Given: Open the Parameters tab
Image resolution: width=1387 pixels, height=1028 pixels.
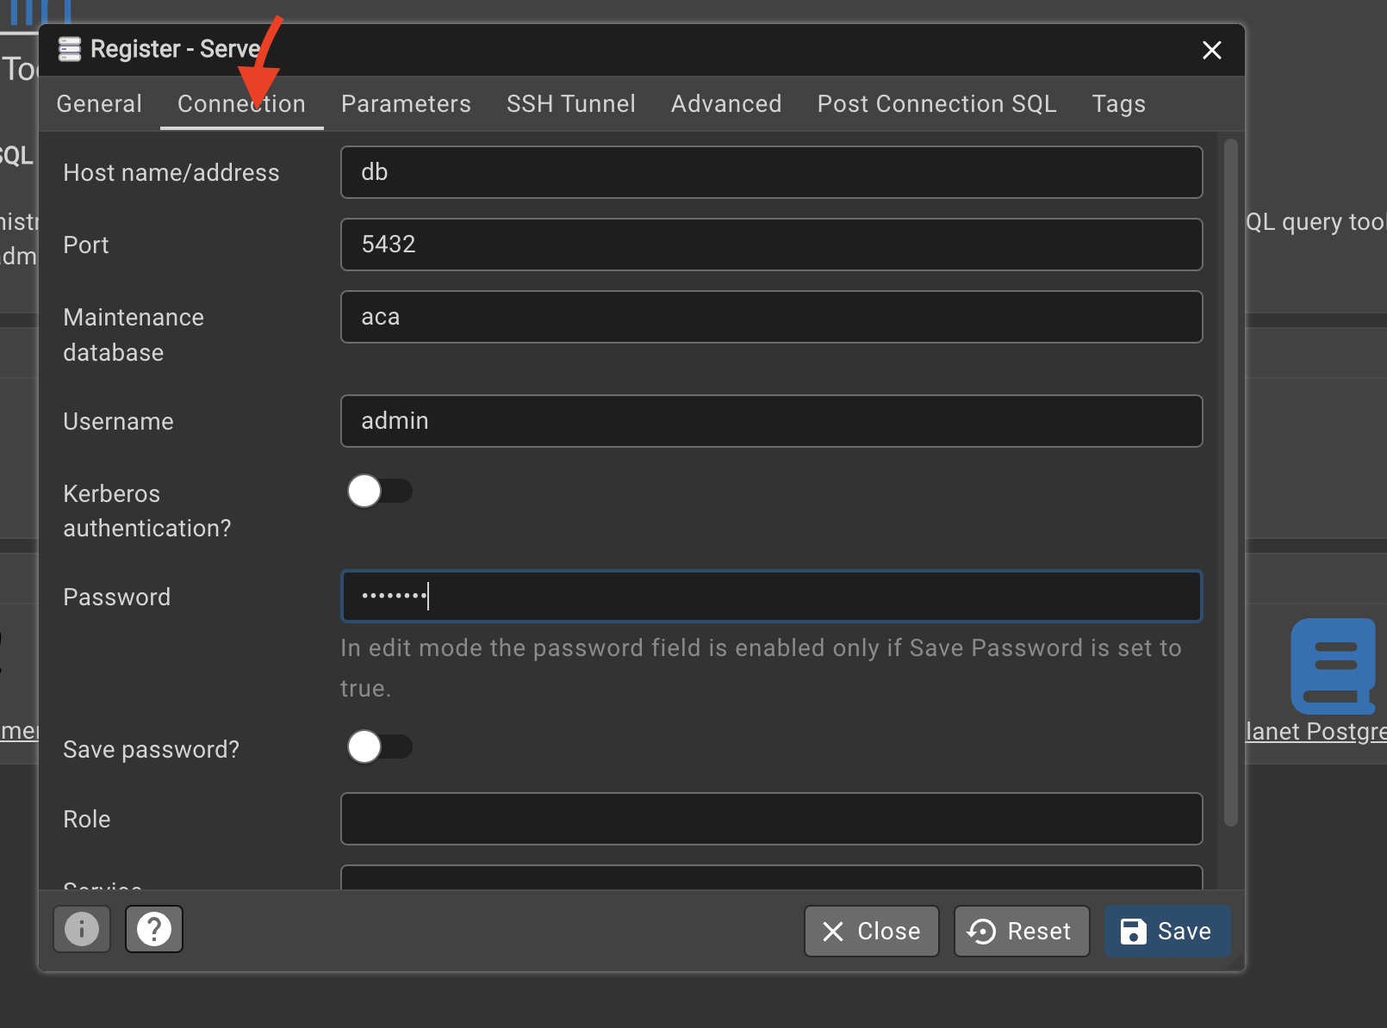Looking at the screenshot, I should (406, 104).
